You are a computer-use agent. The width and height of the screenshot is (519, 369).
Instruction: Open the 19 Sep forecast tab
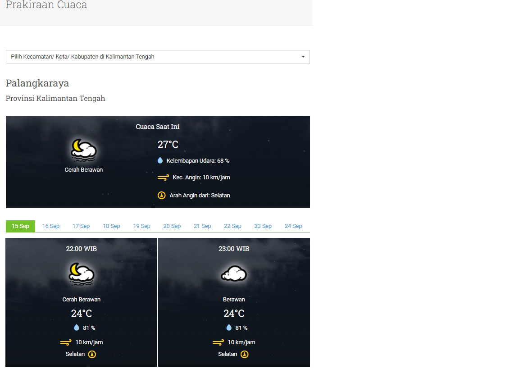[x=141, y=226]
